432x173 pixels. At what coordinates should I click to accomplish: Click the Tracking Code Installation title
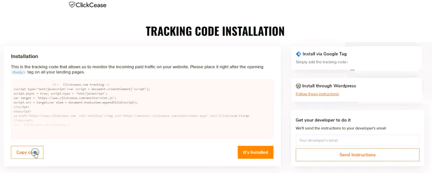tap(215, 31)
